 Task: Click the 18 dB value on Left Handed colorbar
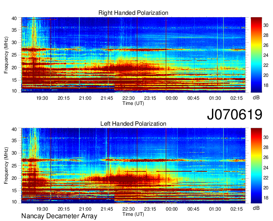point(266,198)
